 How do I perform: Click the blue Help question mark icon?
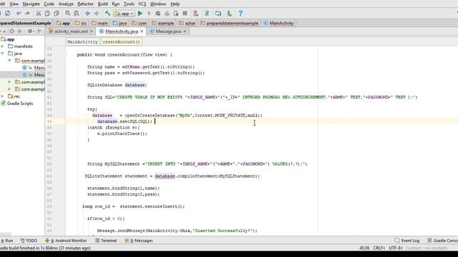[x=240, y=14]
